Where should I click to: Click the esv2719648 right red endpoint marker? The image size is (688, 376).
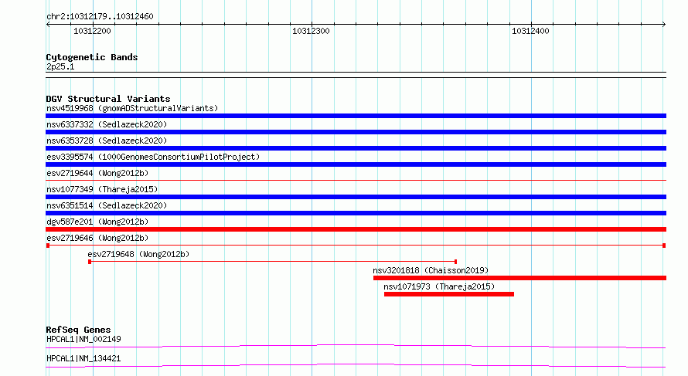point(455,262)
